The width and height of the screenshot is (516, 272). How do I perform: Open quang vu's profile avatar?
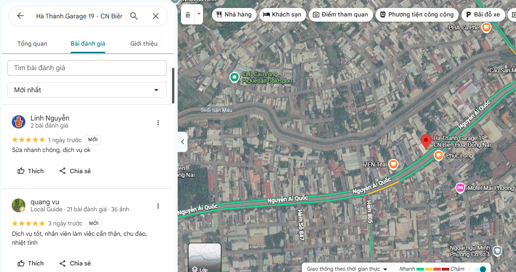18,205
